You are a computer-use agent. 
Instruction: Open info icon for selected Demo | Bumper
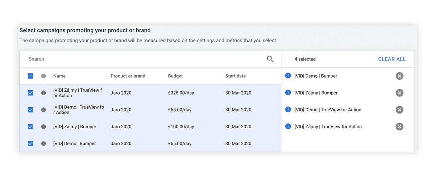tap(288, 76)
